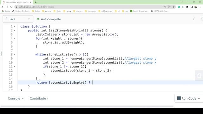This screenshot has height=114, width=203.
Task: Open the personal bookmarks folder
Action: pos(47,11)
